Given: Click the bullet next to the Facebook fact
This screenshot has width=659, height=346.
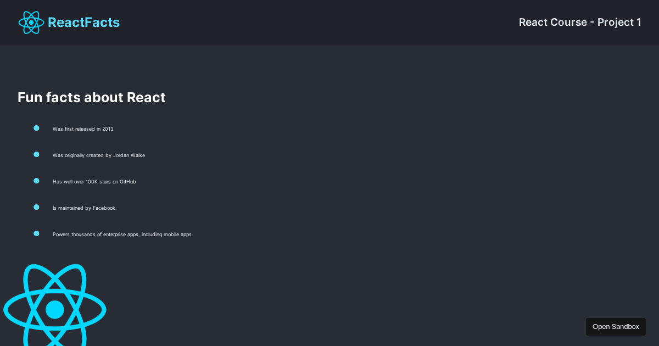Looking at the screenshot, I should pos(36,207).
